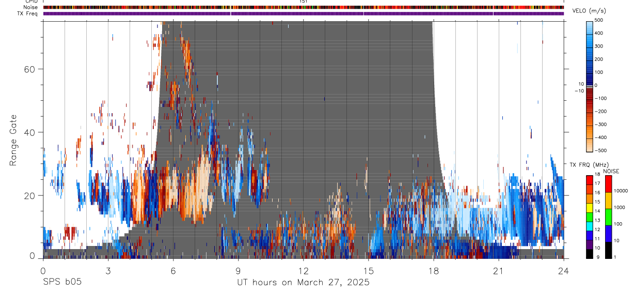634x293 pixels.
Task: Click the 9 tick on the UT hours axis
Action: [x=238, y=270]
